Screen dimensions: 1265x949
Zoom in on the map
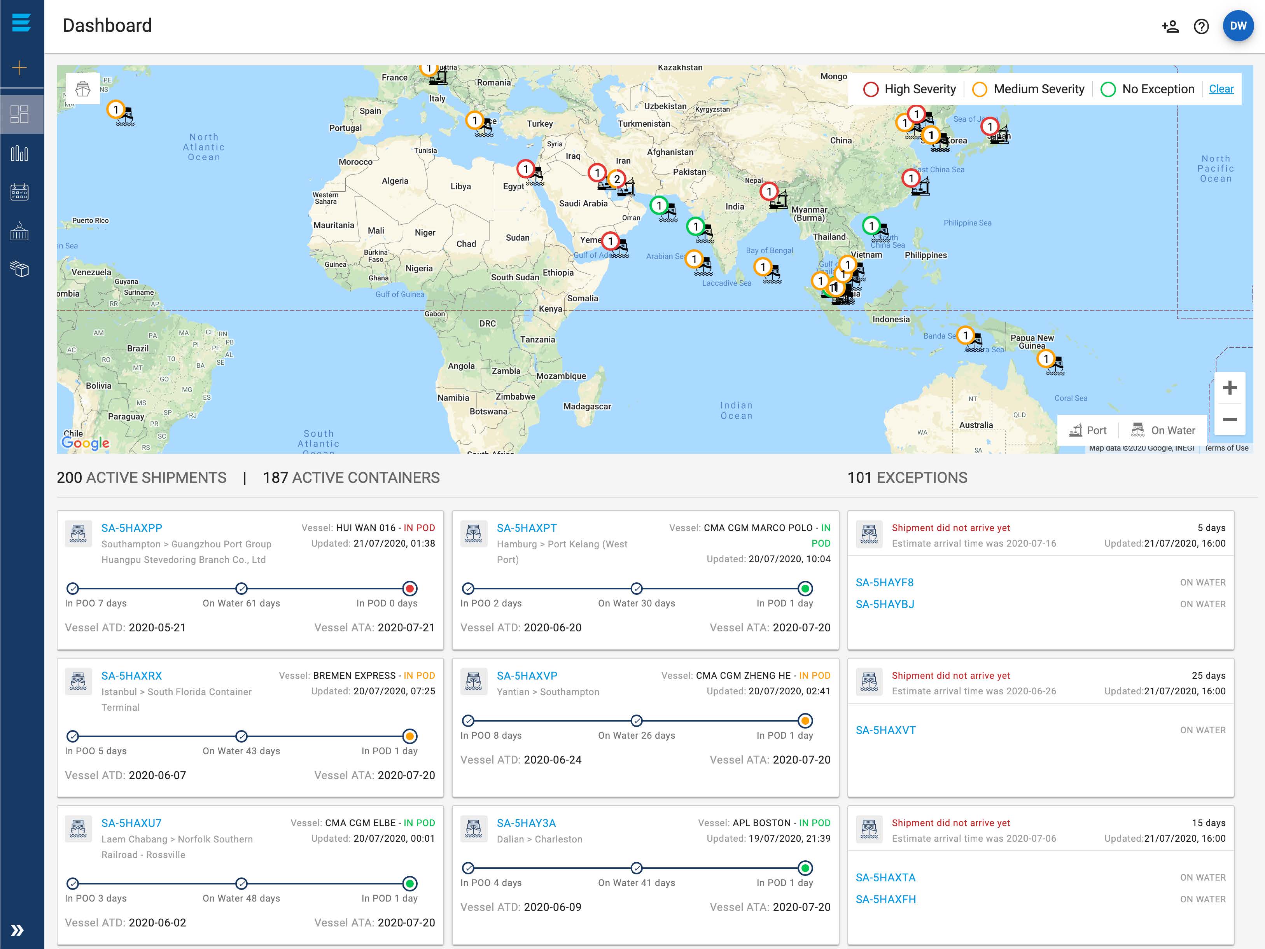(1230, 388)
